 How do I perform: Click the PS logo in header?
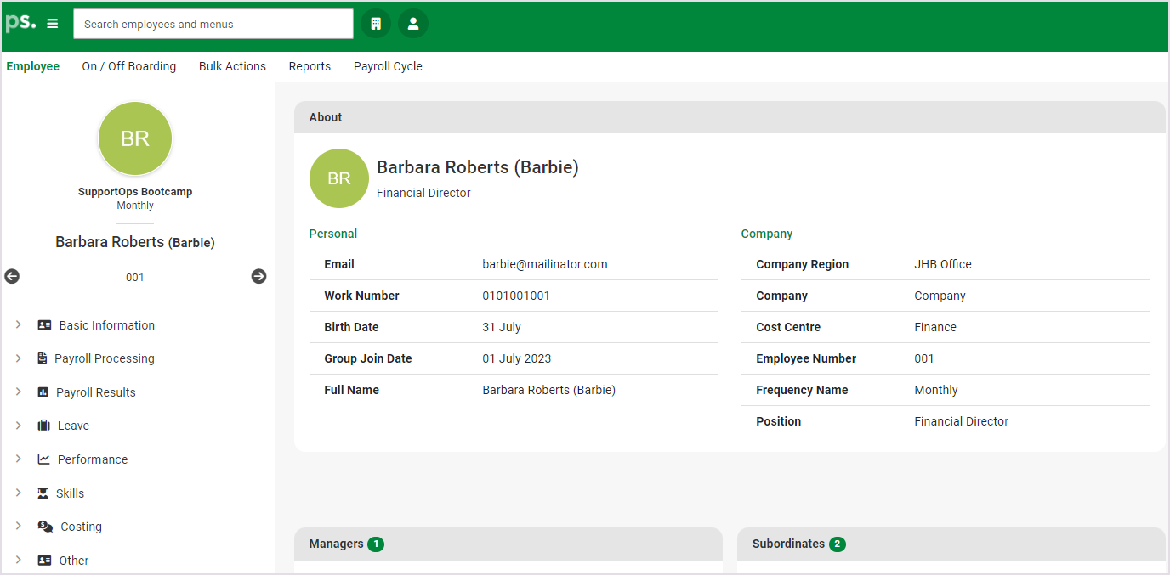[x=20, y=23]
